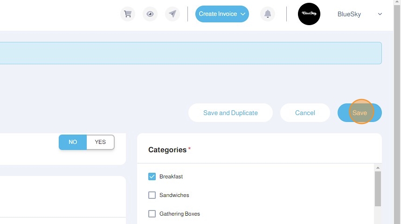This screenshot has width=401, height=224.
Task: Check the Gathering Boxes category
Action: click(x=152, y=214)
